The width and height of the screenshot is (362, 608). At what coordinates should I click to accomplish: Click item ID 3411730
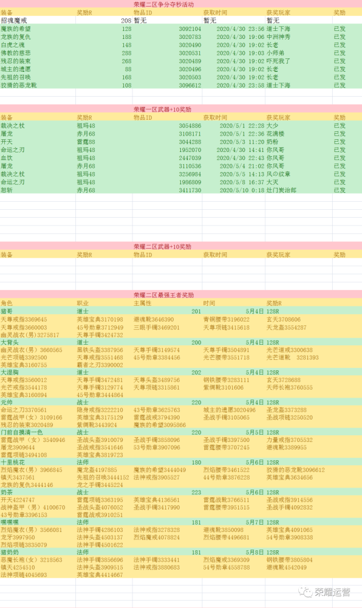pos(190,190)
